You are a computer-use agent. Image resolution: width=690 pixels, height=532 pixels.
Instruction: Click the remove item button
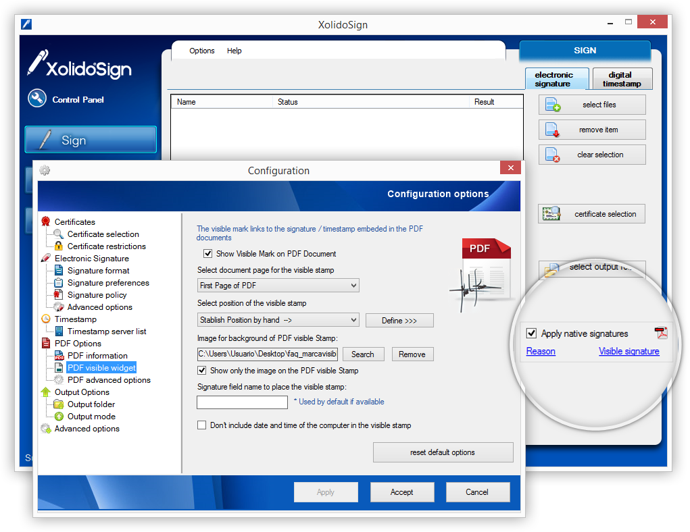592,130
